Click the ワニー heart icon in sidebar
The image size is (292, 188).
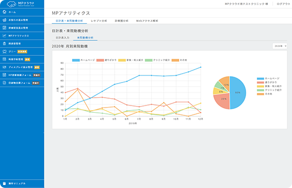[x=5, y=52]
